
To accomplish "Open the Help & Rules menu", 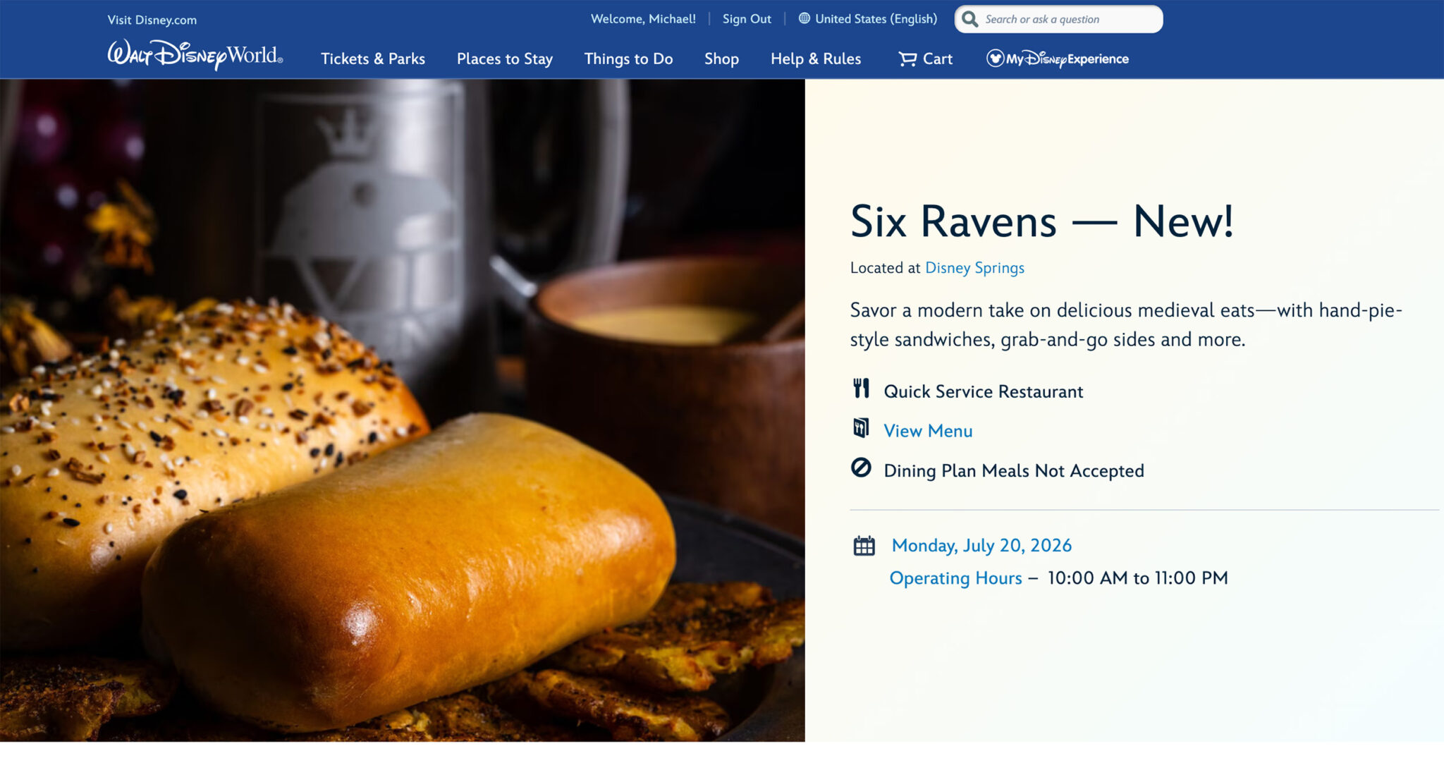I will [816, 59].
